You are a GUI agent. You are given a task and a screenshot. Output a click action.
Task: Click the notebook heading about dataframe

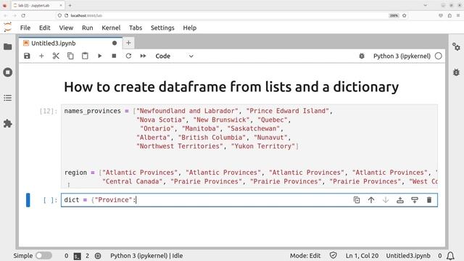[231, 87]
